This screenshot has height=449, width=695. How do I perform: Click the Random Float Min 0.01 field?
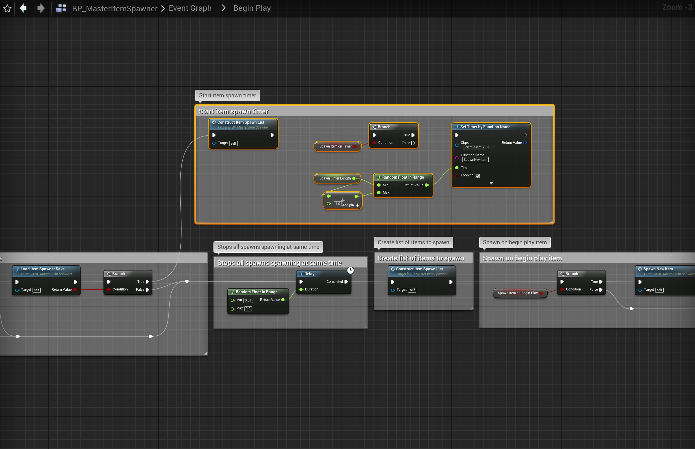[248, 300]
